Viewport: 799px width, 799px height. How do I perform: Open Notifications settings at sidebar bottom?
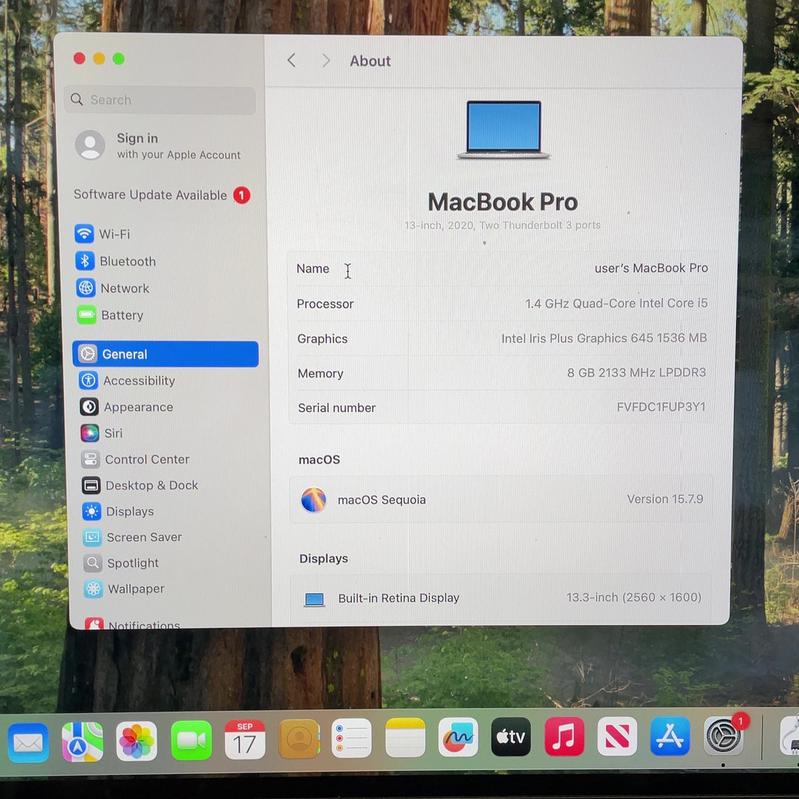pyautogui.click(x=133, y=624)
